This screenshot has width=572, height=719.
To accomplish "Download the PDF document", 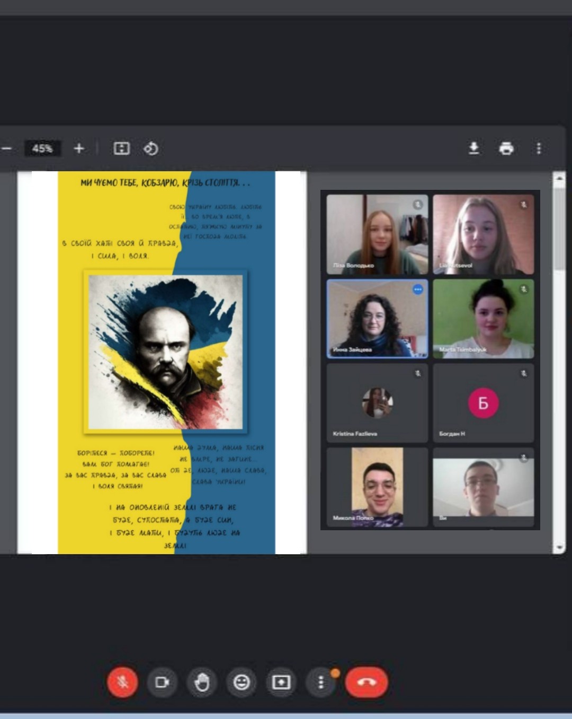I will click(474, 148).
